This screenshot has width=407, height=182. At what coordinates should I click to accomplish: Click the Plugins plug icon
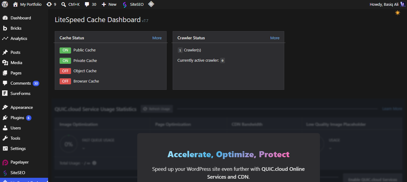[x=5, y=118]
